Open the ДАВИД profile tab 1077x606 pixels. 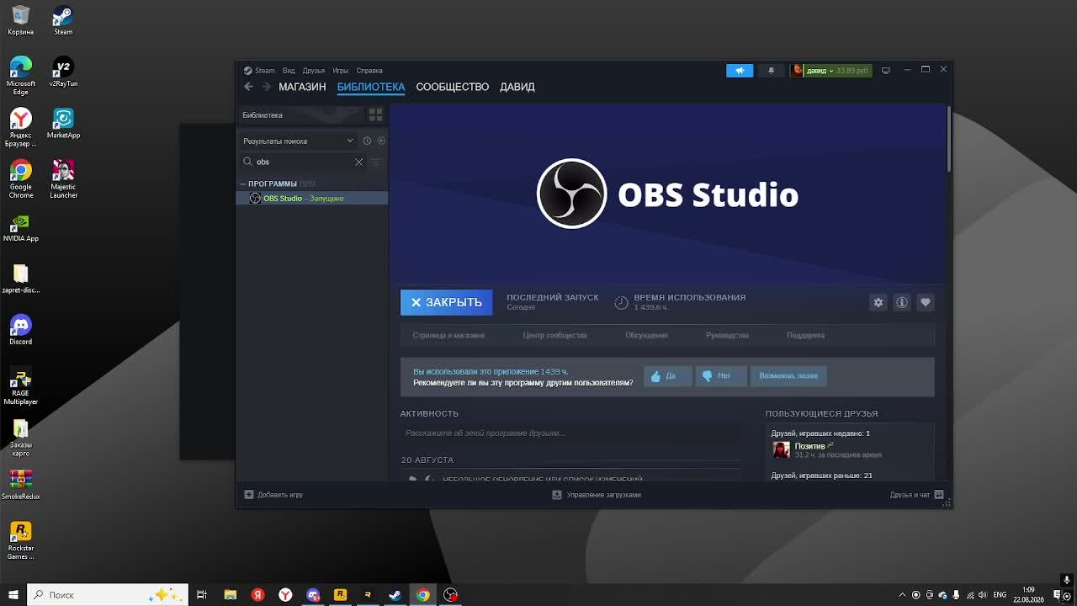(x=517, y=87)
